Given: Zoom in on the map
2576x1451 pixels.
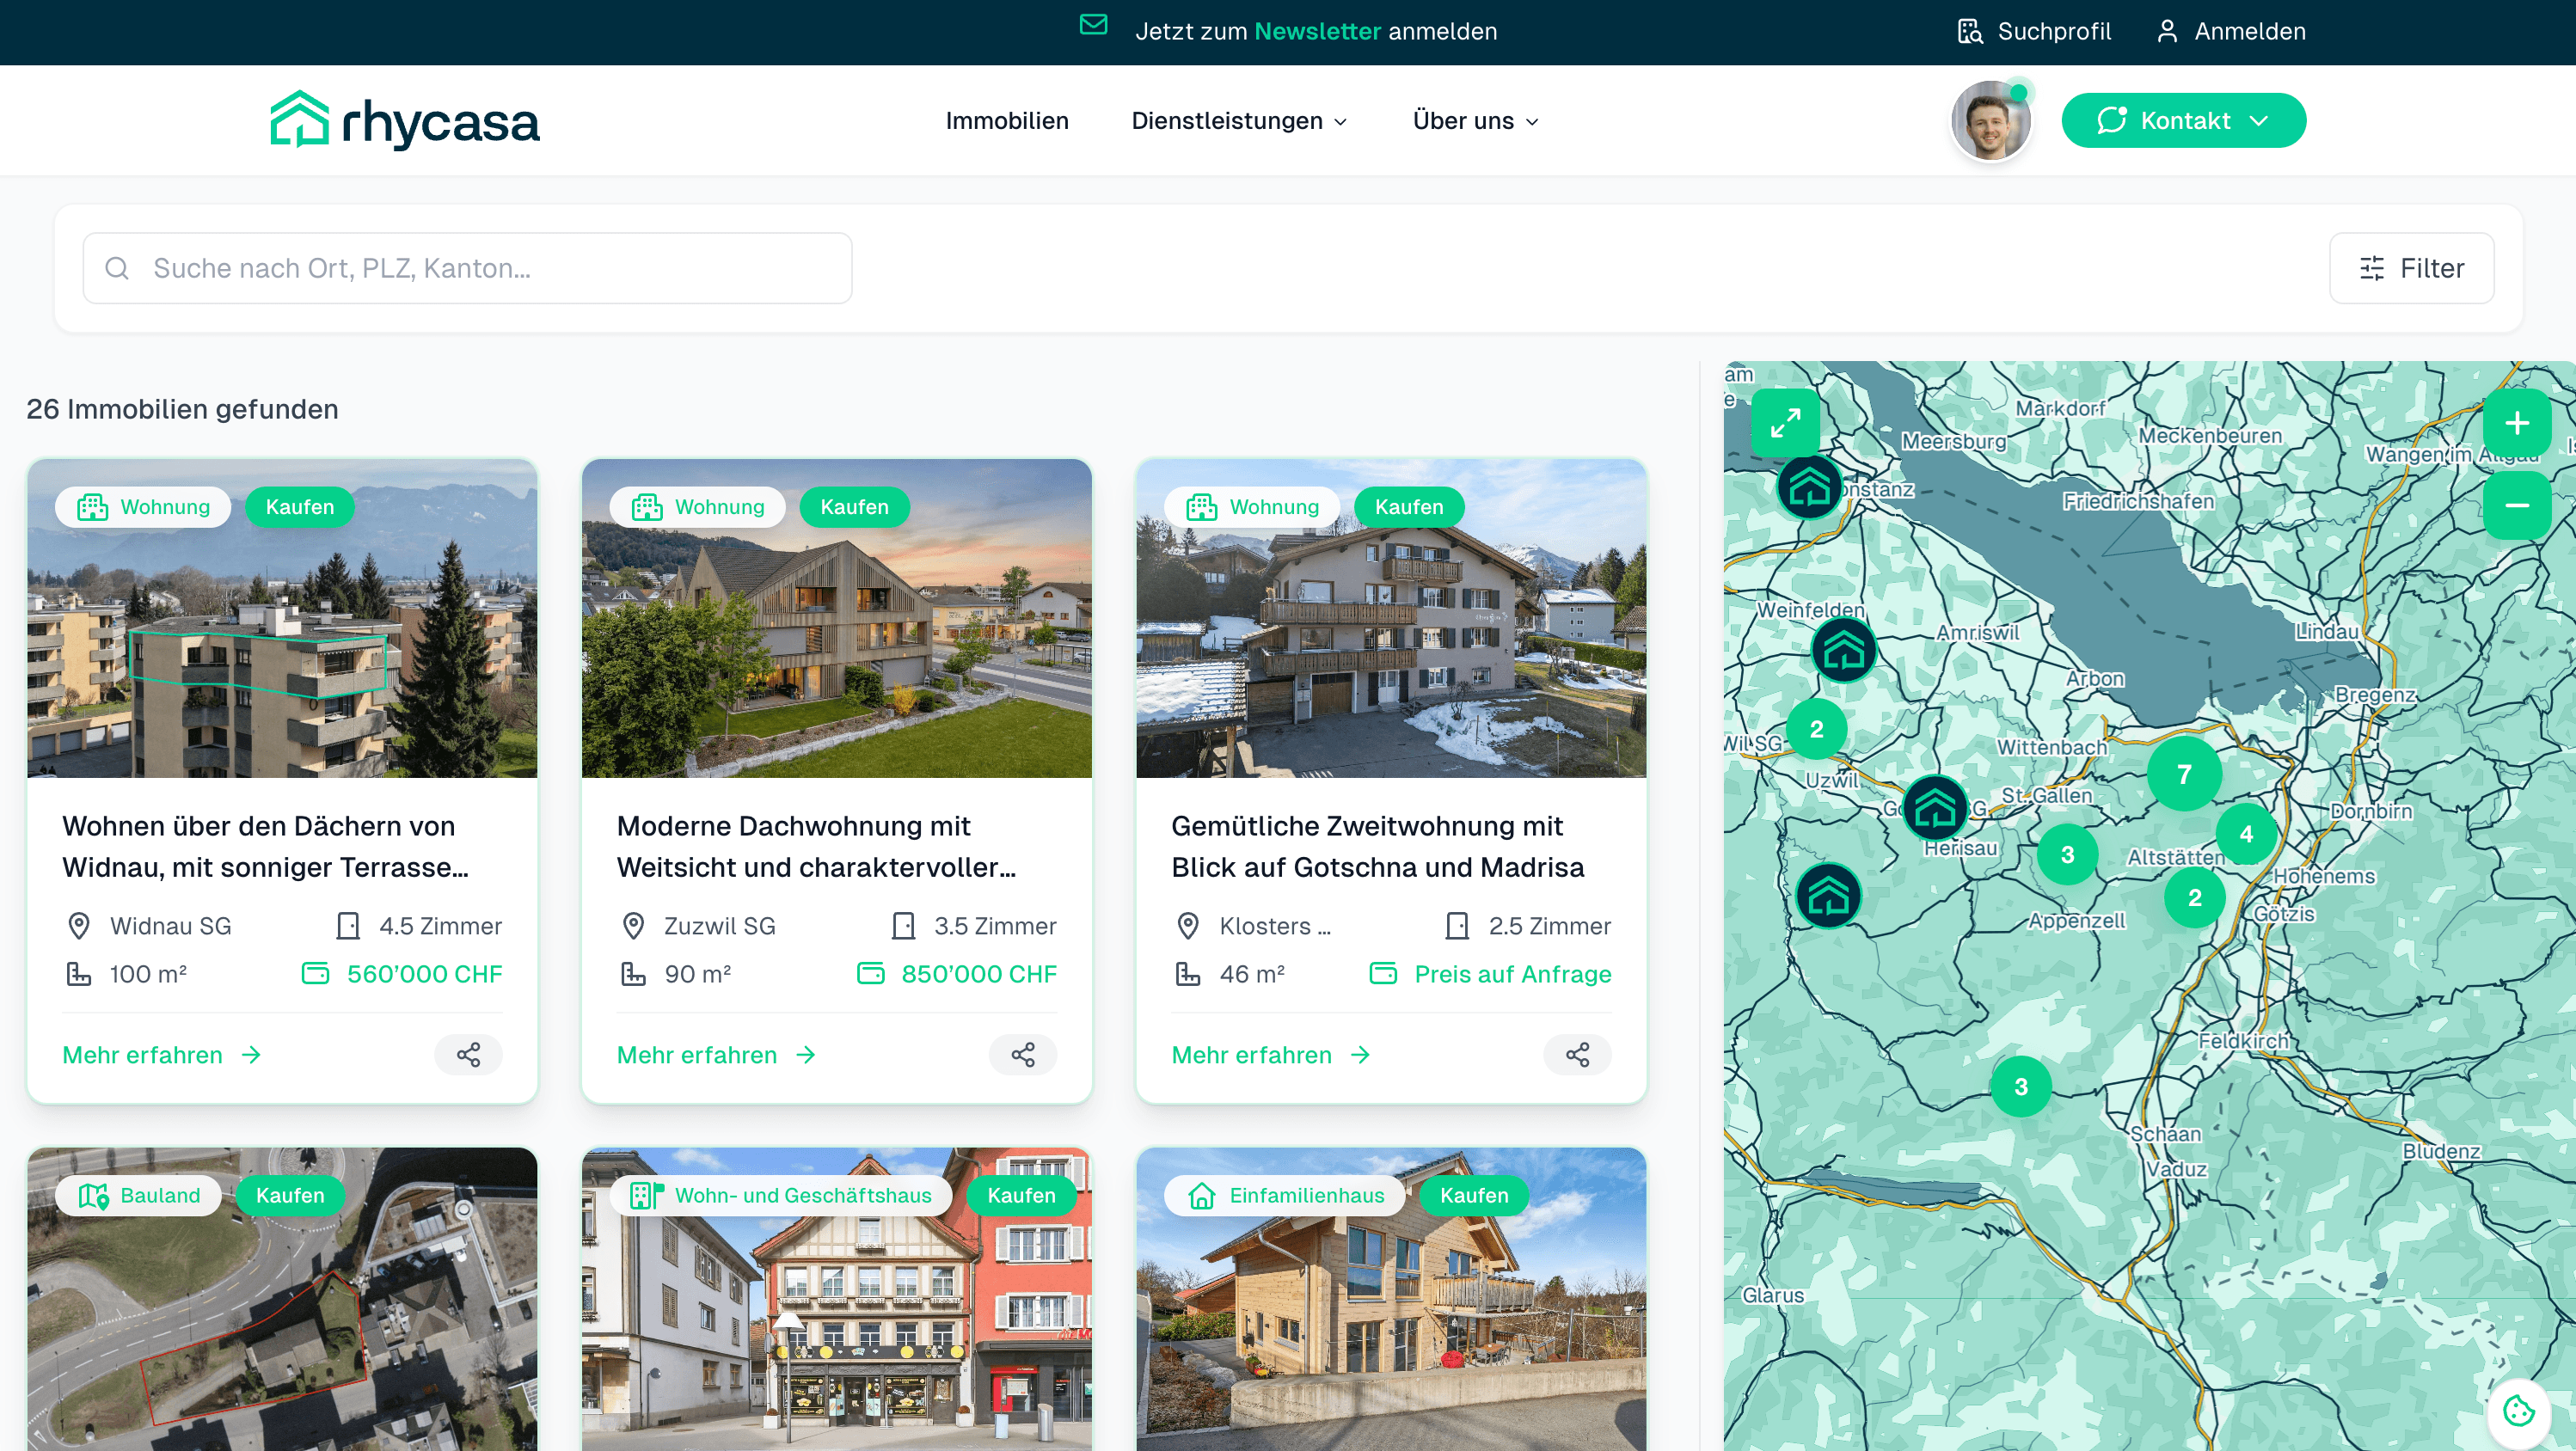Looking at the screenshot, I should point(2518,422).
